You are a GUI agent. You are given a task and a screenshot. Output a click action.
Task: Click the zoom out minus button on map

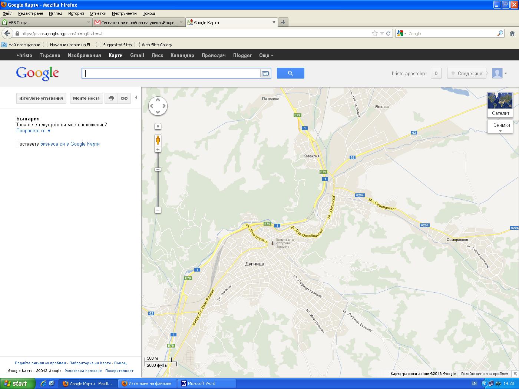[158, 210]
